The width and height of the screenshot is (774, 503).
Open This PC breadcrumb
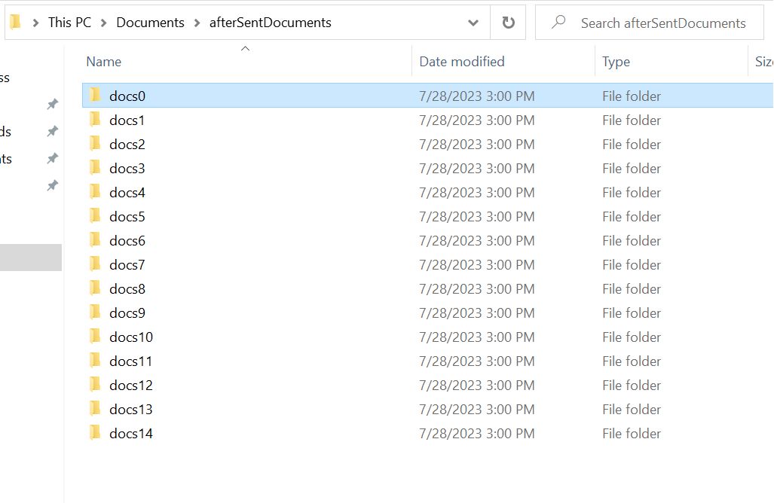tap(69, 23)
